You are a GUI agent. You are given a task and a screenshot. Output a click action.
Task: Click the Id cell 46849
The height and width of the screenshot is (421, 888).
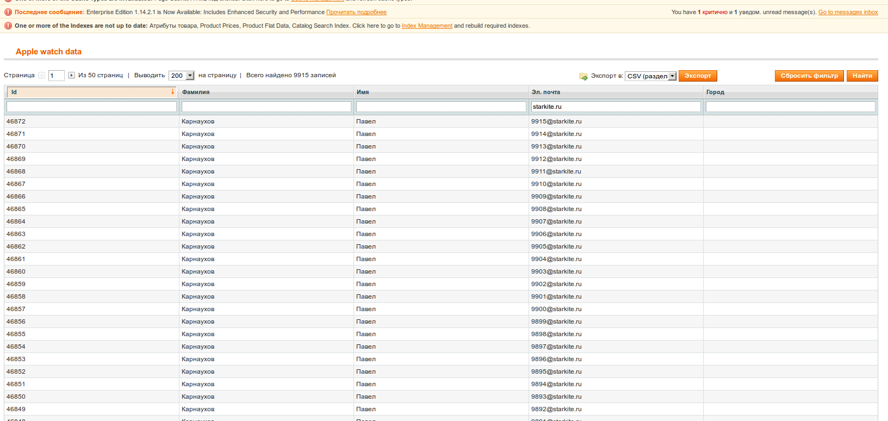point(16,409)
